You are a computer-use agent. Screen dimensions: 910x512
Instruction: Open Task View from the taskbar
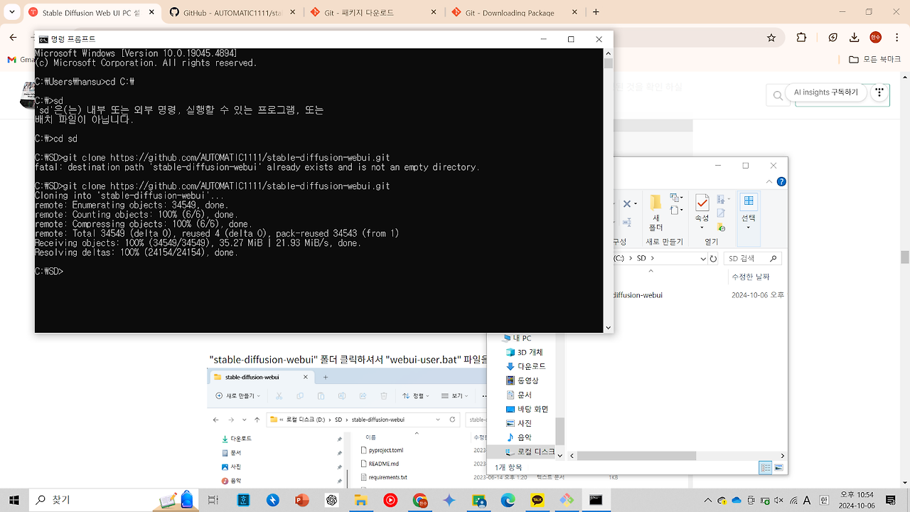[x=213, y=500]
